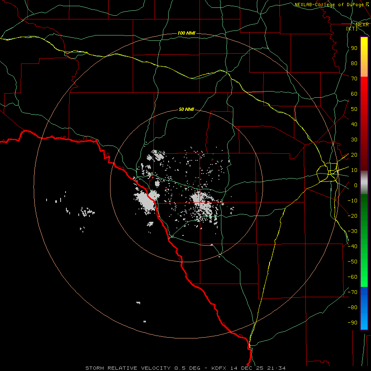This screenshot has width=371, height=371.
Task: Select the -90 knot scale value
Action: click(x=352, y=323)
